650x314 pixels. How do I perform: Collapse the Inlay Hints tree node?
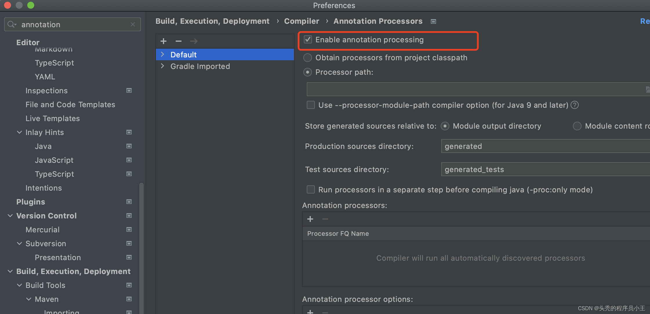click(x=19, y=132)
